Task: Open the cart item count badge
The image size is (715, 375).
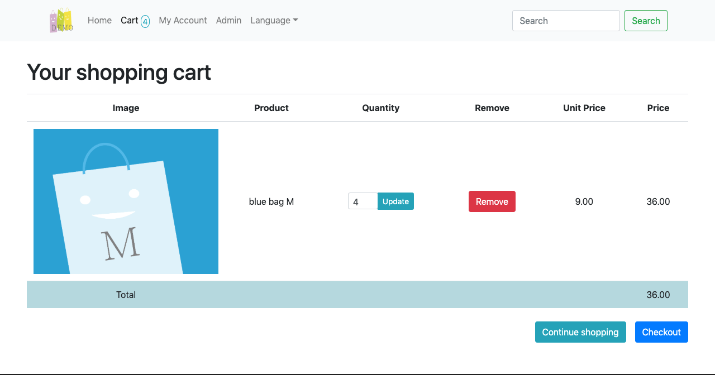Action: click(x=145, y=22)
